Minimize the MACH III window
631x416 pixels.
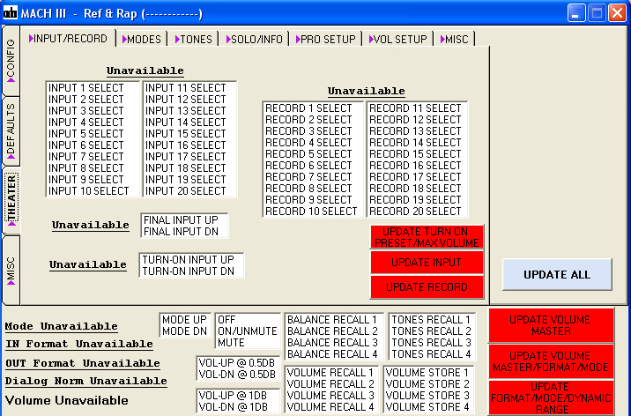(576, 13)
